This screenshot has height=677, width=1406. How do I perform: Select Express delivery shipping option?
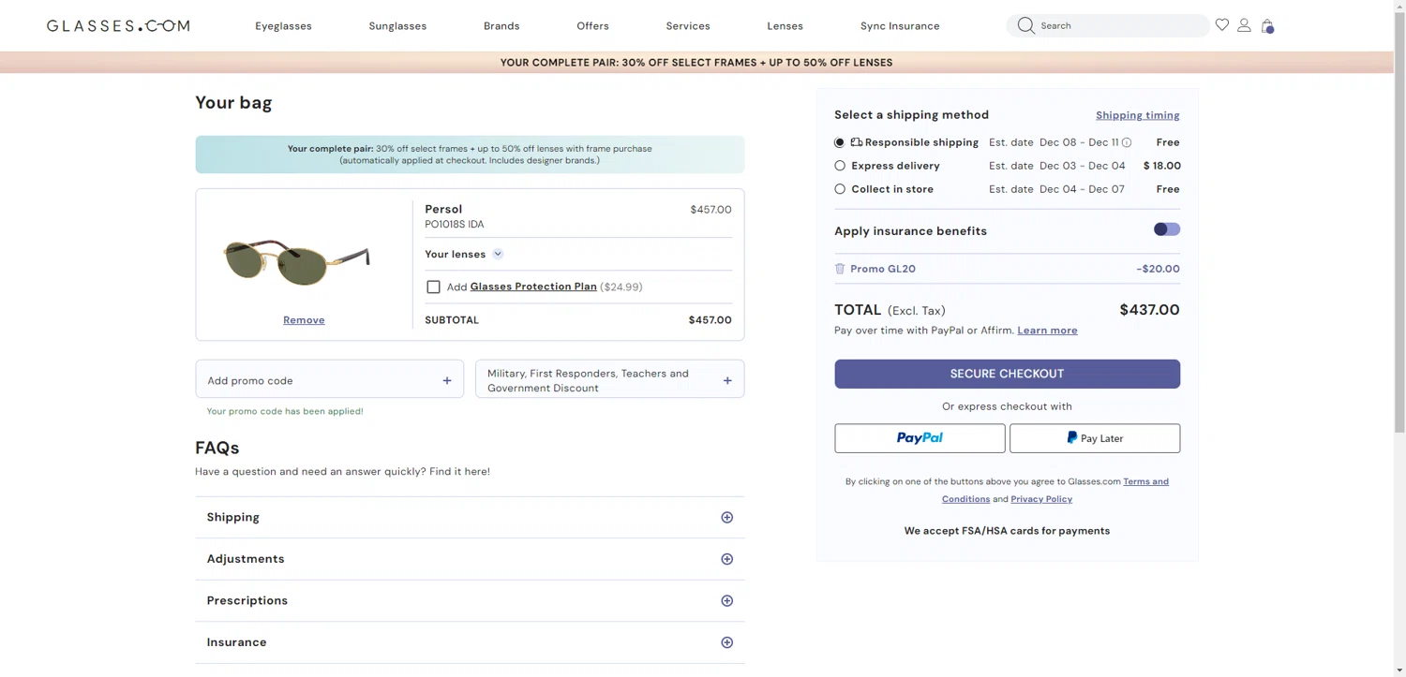(x=840, y=166)
